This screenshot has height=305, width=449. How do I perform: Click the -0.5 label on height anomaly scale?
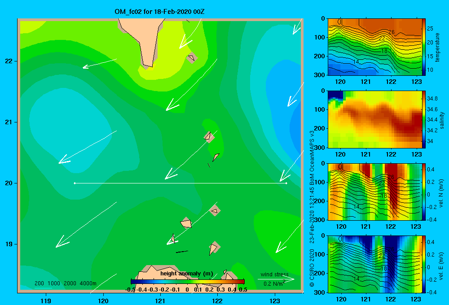click(x=130, y=290)
